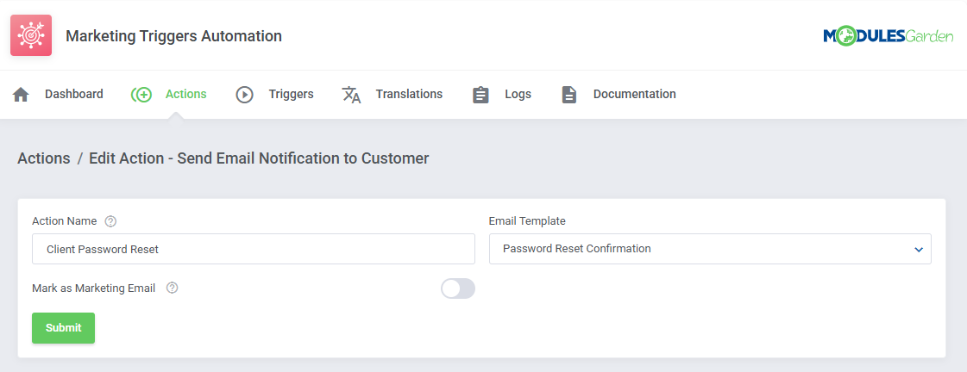Click the Documentation file icon
The image size is (967, 372).
[x=569, y=95]
